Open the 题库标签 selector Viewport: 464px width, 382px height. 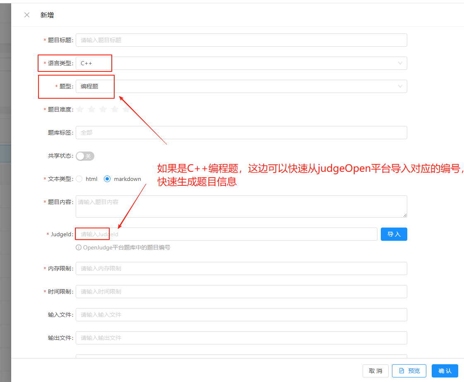click(x=241, y=133)
